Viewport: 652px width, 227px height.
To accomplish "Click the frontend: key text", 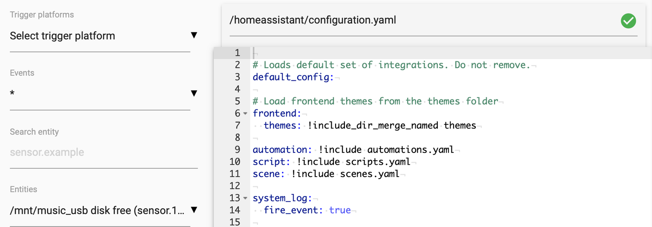I will pyautogui.click(x=277, y=113).
